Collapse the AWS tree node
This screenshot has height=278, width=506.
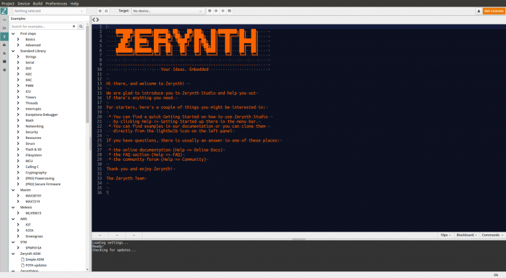coord(13,219)
